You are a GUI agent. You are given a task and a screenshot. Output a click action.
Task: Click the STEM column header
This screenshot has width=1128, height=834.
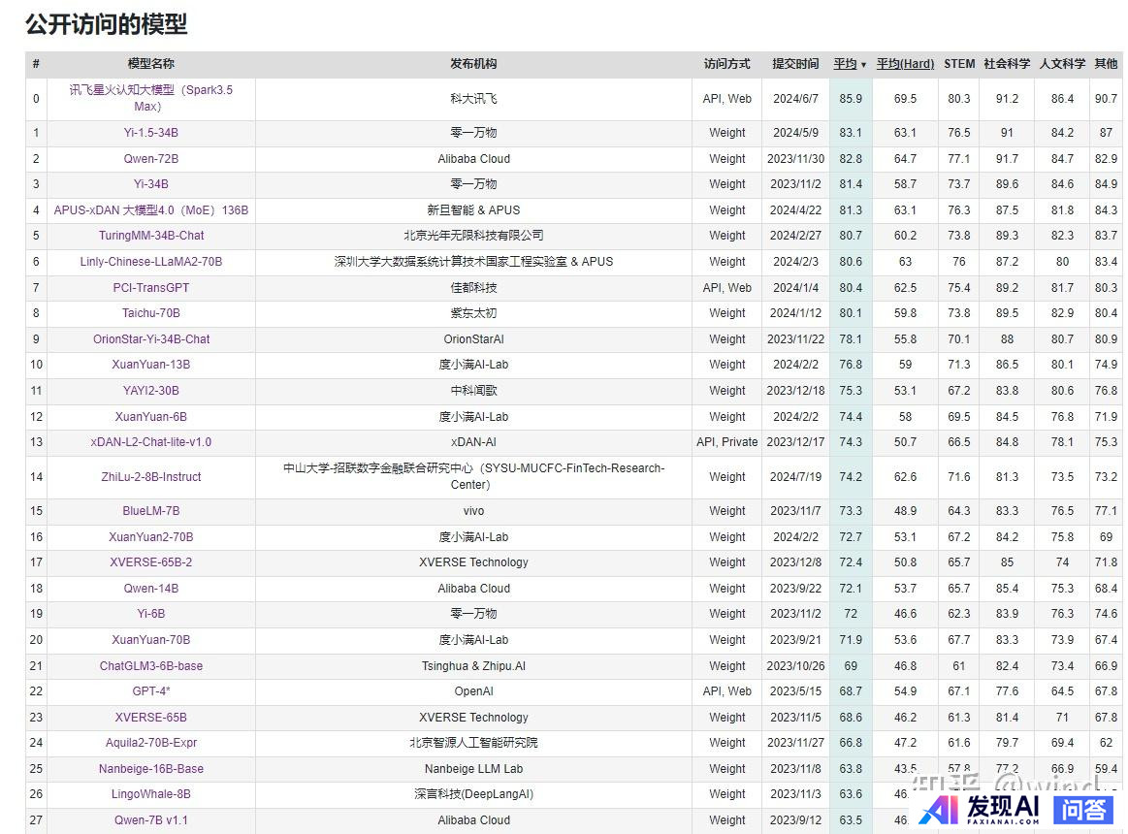[x=959, y=64]
